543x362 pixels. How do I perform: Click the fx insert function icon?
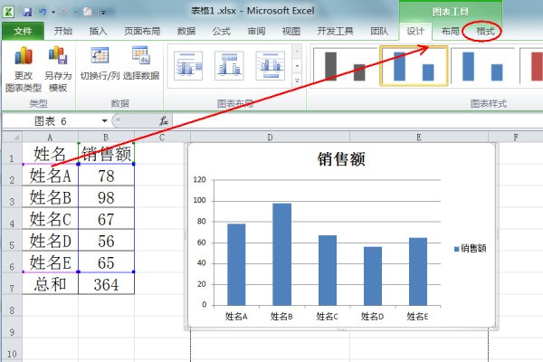[x=164, y=121]
